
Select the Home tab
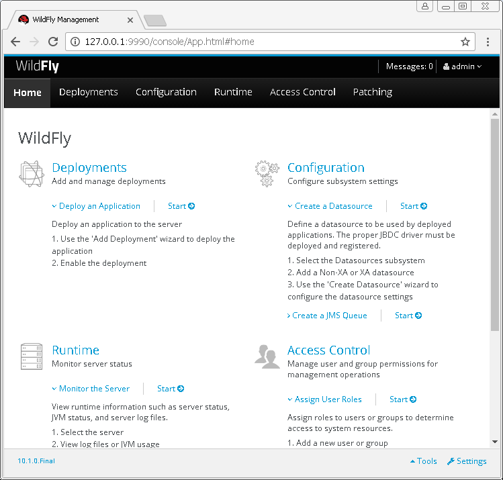pos(28,93)
